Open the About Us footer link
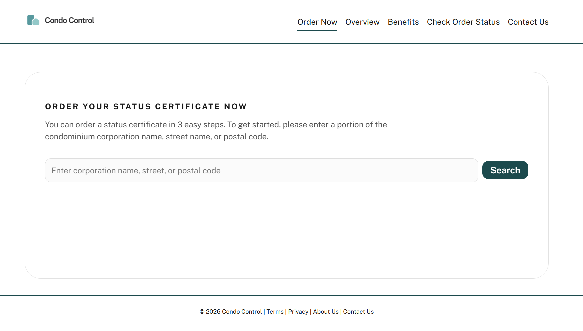The height and width of the screenshot is (331, 583). [326, 312]
